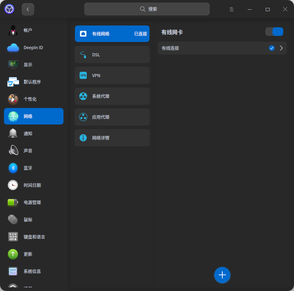294x291 pixels.
Task: Click the plus button to add connection
Action: (x=222, y=275)
